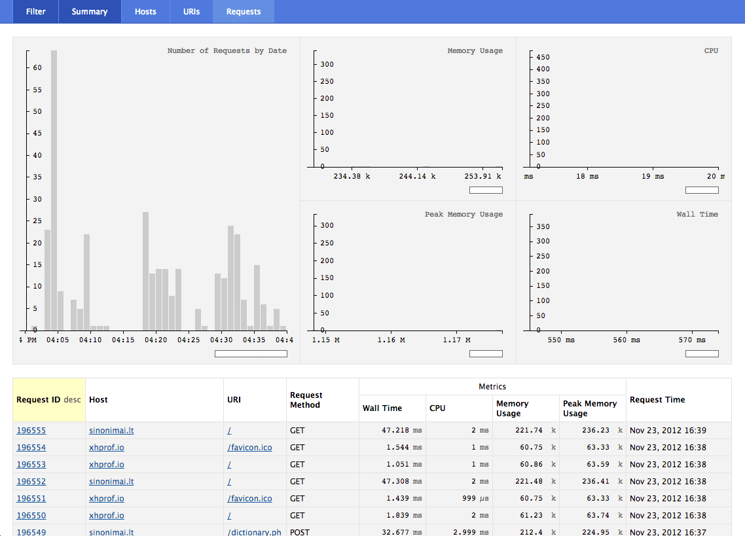This screenshot has width=745, height=536.
Task: Click xhprof.io host in row 196550
Action: [107, 516]
